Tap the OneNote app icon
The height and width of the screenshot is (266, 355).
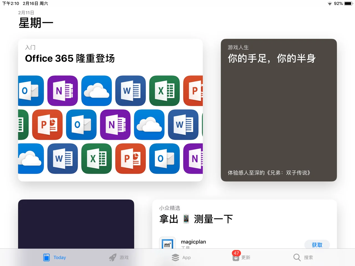coord(62,91)
